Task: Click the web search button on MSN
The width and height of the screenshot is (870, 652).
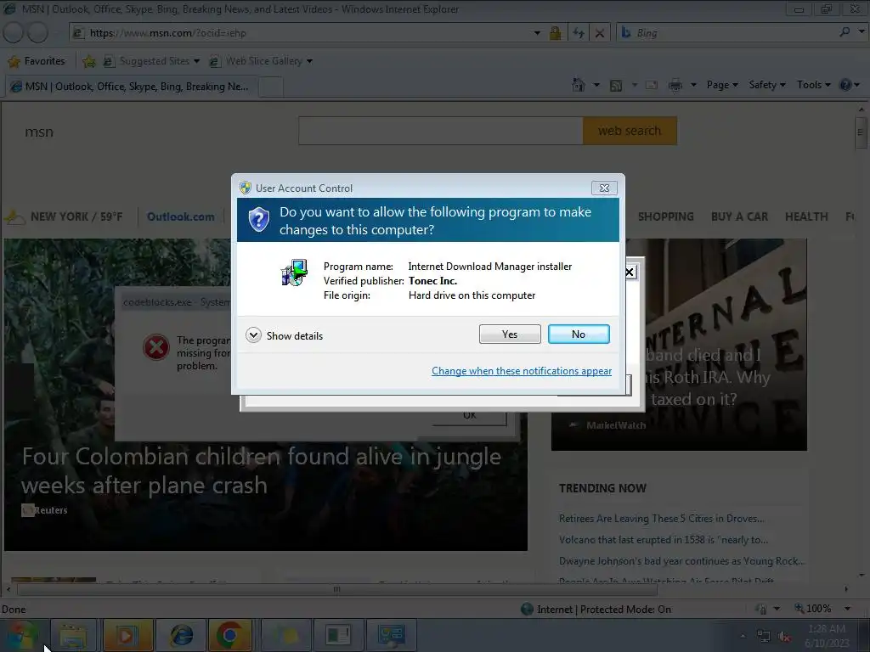Action: (630, 131)
